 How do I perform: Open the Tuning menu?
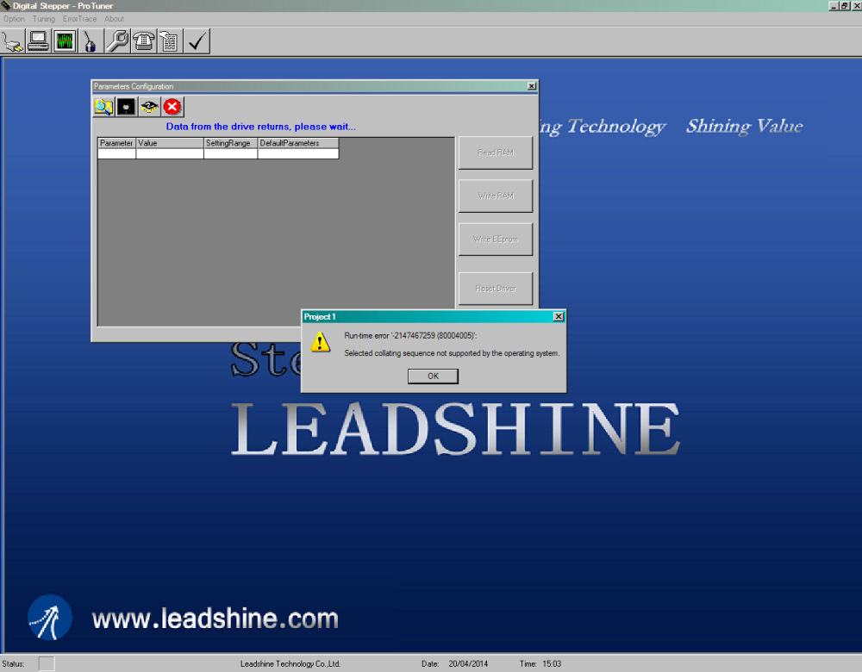[x=44, y=19]
